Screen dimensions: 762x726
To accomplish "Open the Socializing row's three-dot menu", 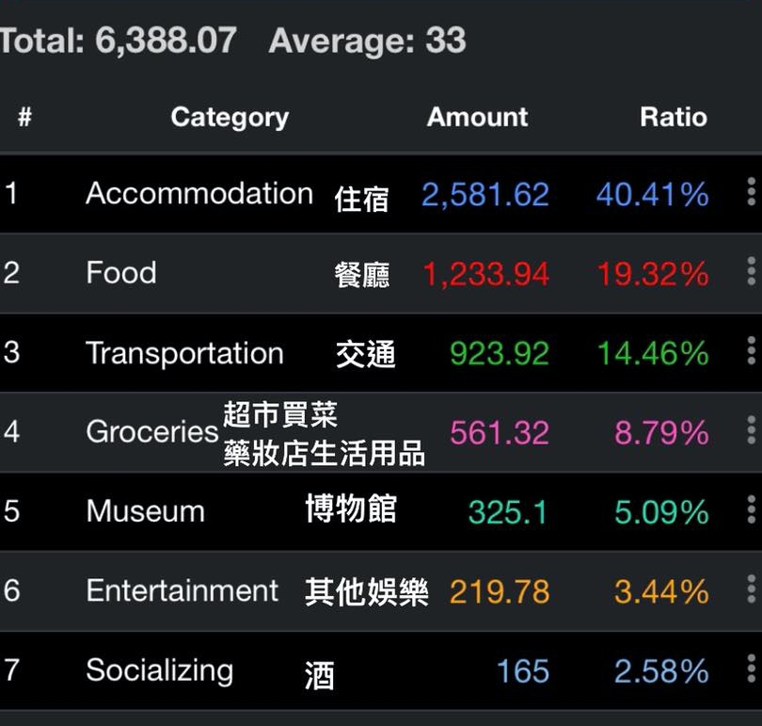I will point(751,669).
